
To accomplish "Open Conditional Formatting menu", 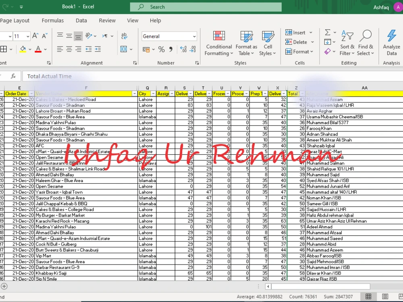I will (x=219, y=43).
